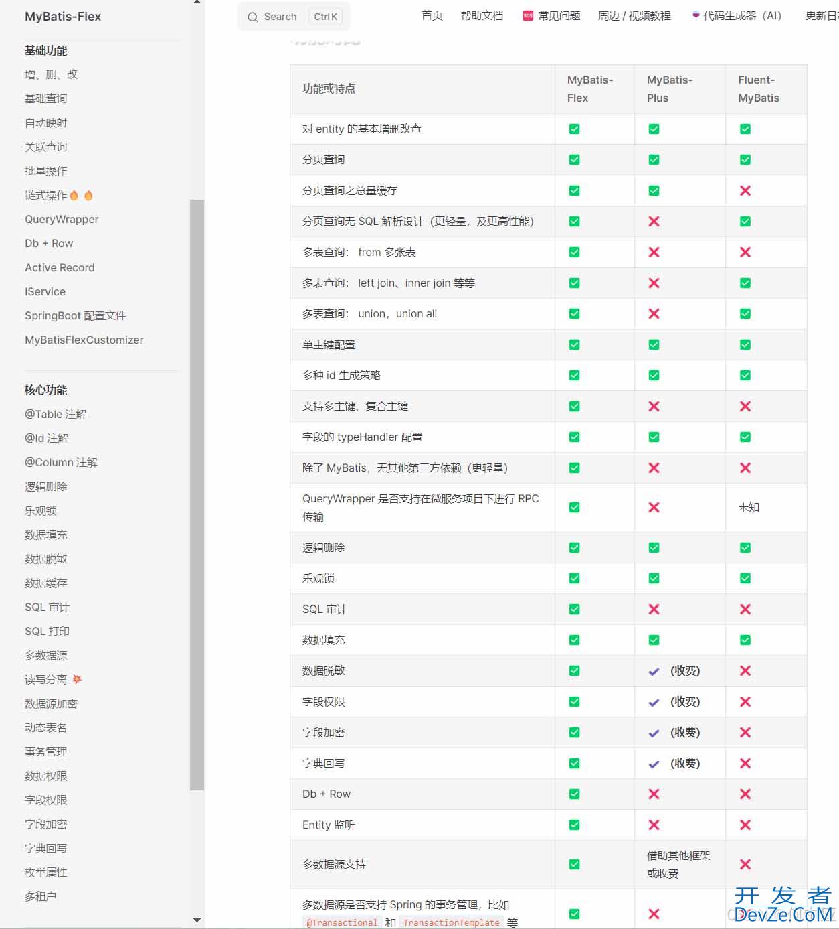
Task: Open SpringBoot 配置文件 sidebar page
Action: (x=76, y=315)
